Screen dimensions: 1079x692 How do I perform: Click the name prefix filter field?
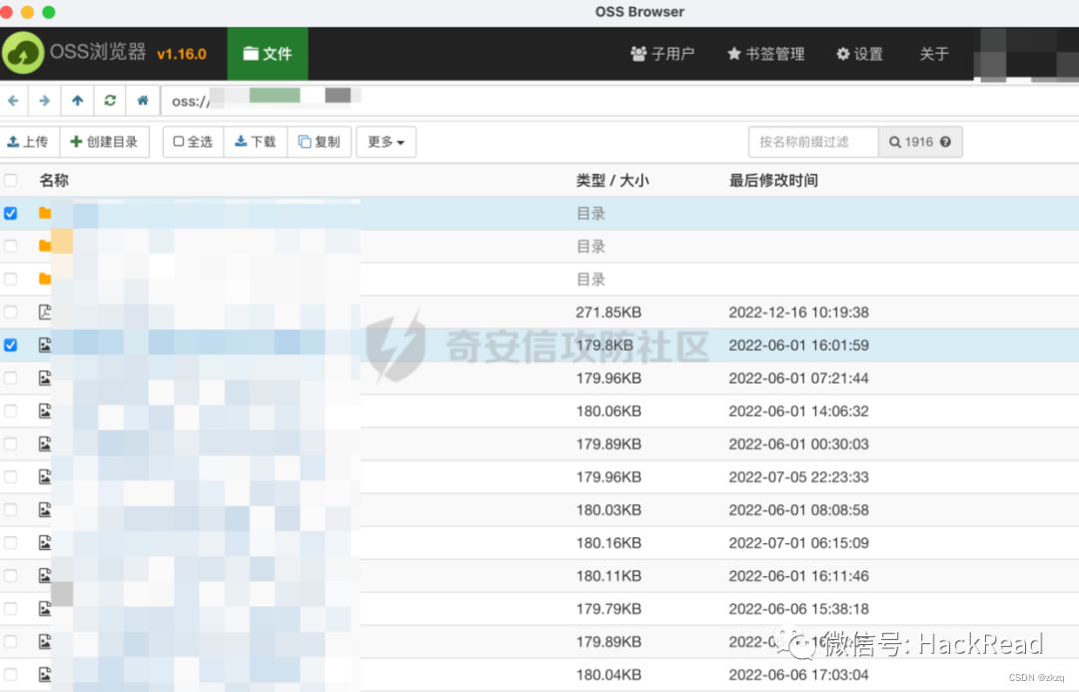pyautogui.click(x=813, y=142)
